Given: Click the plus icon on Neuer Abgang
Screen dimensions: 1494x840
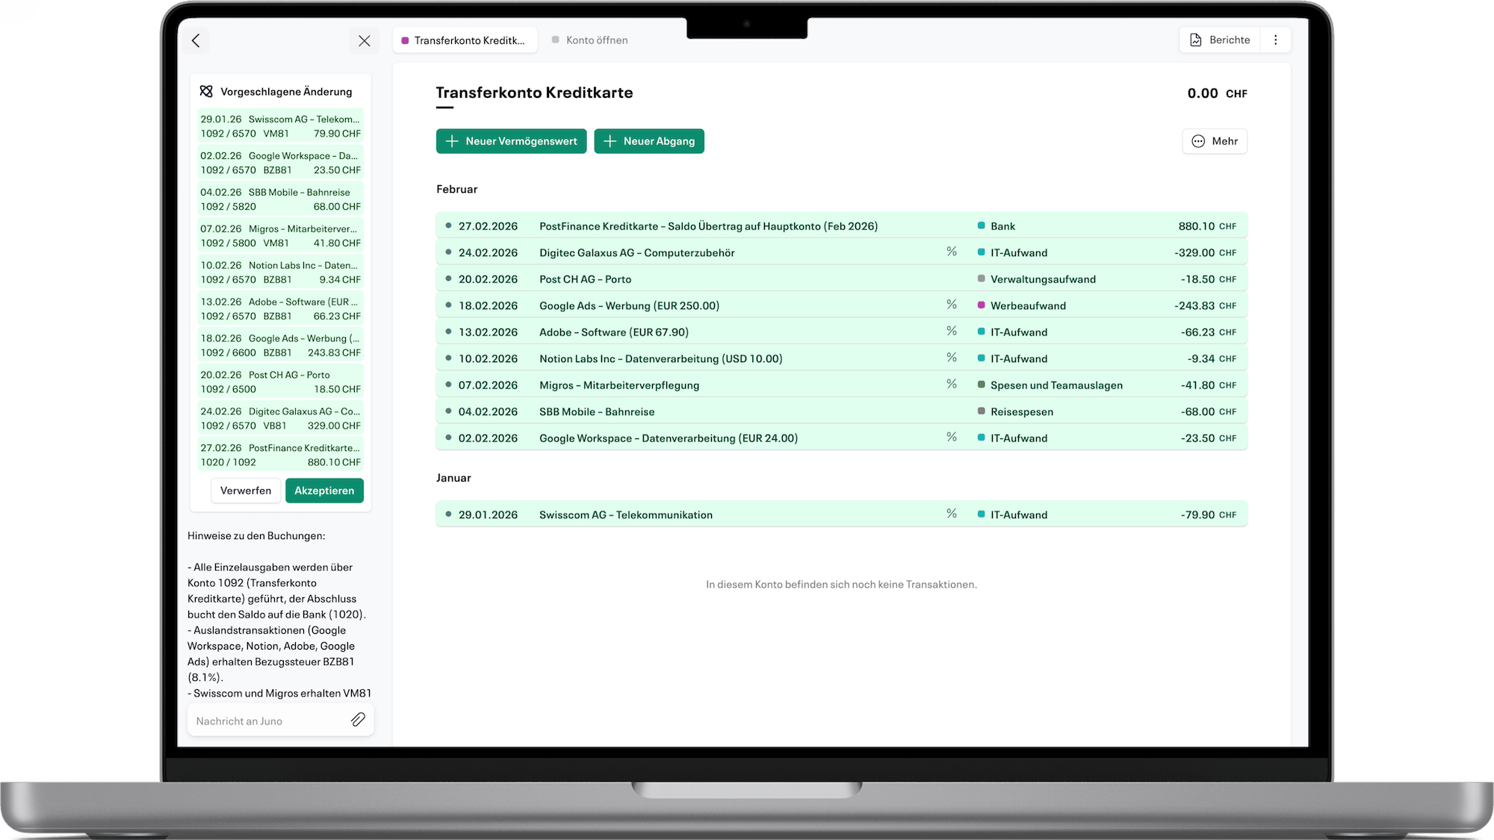Looking at the screenshot, I should pyautogui.click(x=610, y=141).
